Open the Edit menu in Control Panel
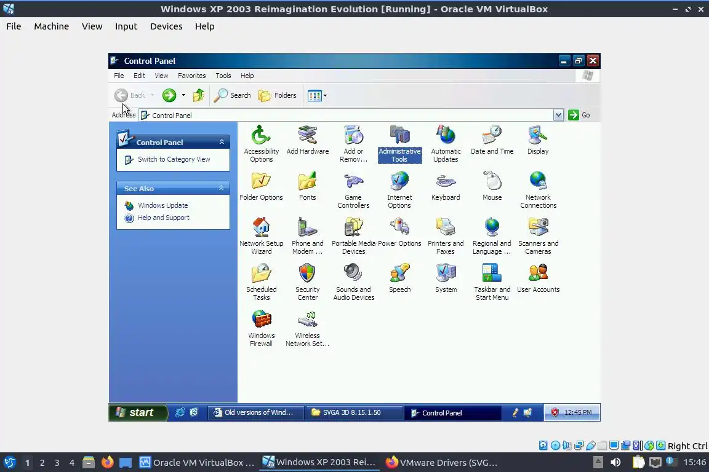 pyautogui.click(x=139, y=76)
